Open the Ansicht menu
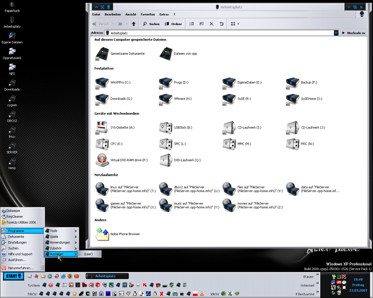The image size is (373, 298). [131, 14]
